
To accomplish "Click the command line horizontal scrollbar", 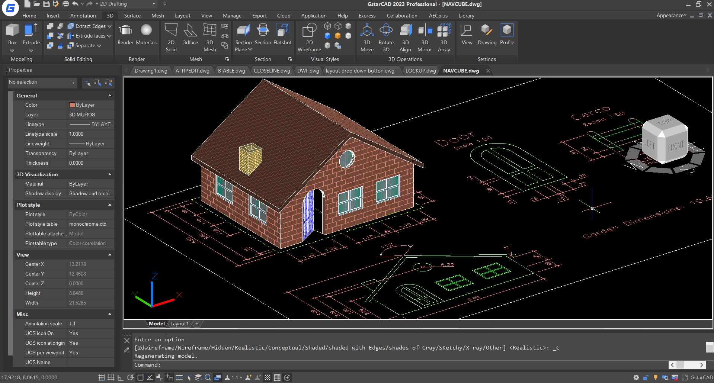I will click(687, 365).
